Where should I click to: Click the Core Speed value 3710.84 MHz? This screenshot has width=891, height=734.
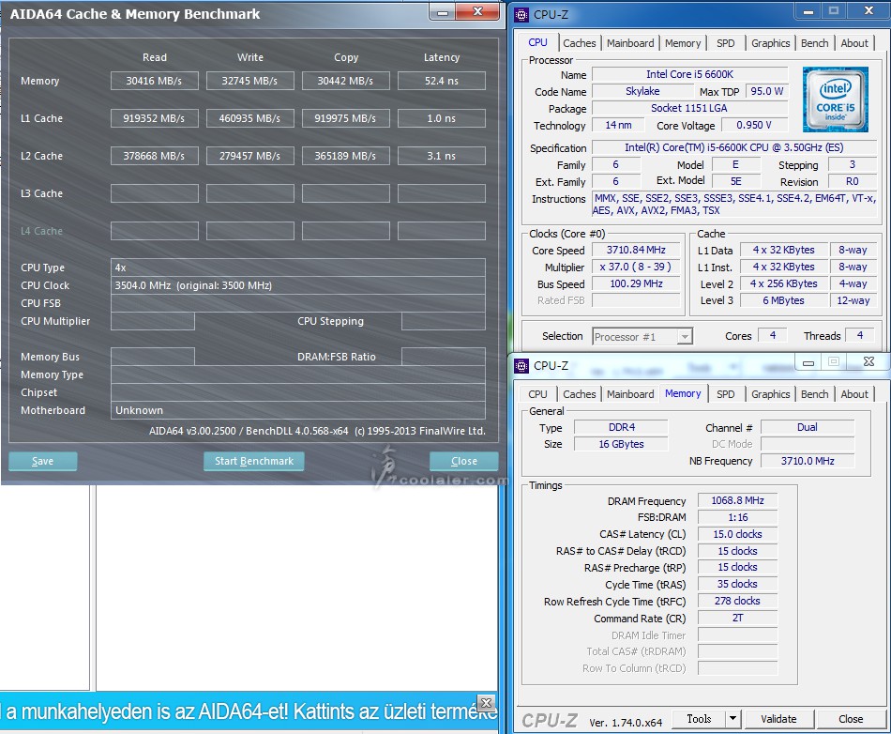636,251
